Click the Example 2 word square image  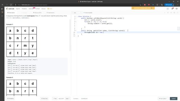click(x=22, y=88)
